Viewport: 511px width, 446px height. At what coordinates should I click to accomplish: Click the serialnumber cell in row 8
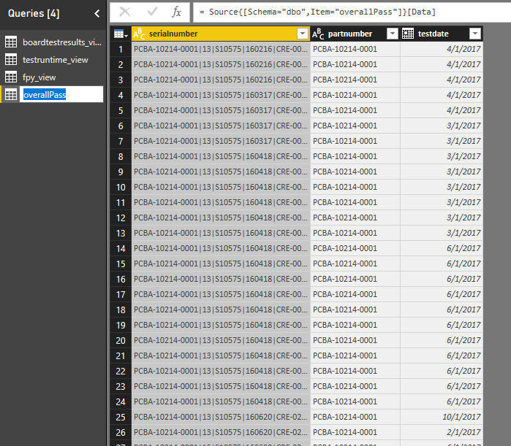(x=221, y=156)
